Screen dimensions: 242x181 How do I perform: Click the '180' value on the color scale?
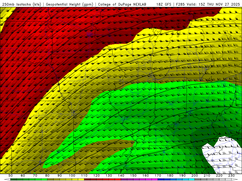pyautogui.click(x=170, y=176)
